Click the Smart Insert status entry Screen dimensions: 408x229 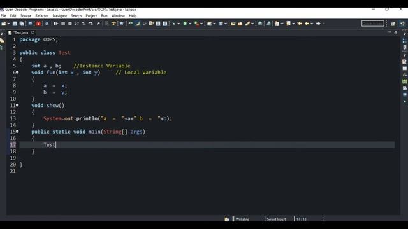click(x=276, y=219)
